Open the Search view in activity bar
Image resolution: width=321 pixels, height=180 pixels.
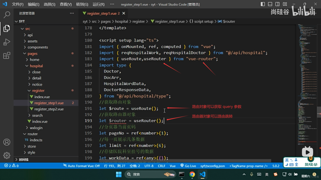click(7, 15)
